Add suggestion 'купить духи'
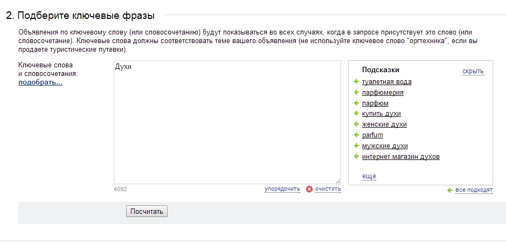This screenshot has width=506, height=244. pyautogui.click(x=382, y=114)
